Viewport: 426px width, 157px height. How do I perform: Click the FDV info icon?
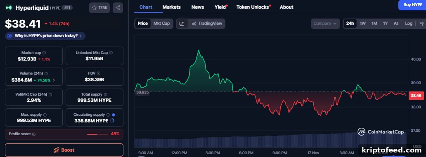(x=98, y=73)
